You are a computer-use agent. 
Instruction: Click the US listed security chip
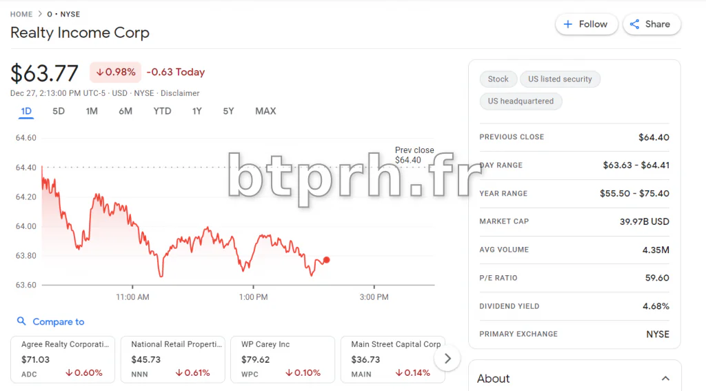[x=560, y=79]
